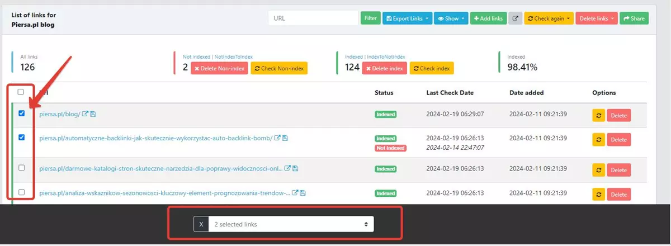Screen dimensions: 671x246
Task: Recheck darmowe-katalogi row with refresh icon
Action: (599, 170)
